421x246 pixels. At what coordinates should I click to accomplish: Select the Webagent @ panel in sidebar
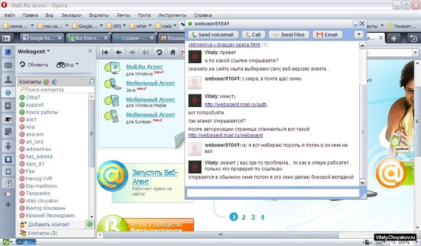8,93
